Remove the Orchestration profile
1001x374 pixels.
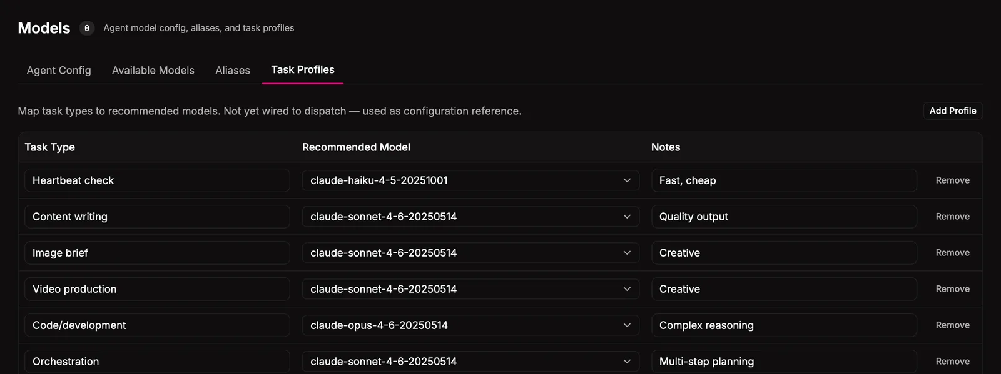click(953, 362)
